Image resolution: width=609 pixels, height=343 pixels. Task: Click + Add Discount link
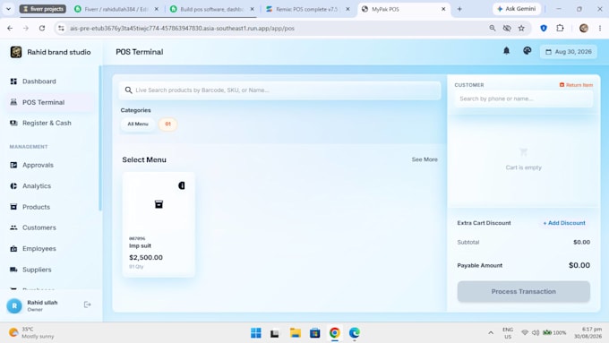pos(564,223)
